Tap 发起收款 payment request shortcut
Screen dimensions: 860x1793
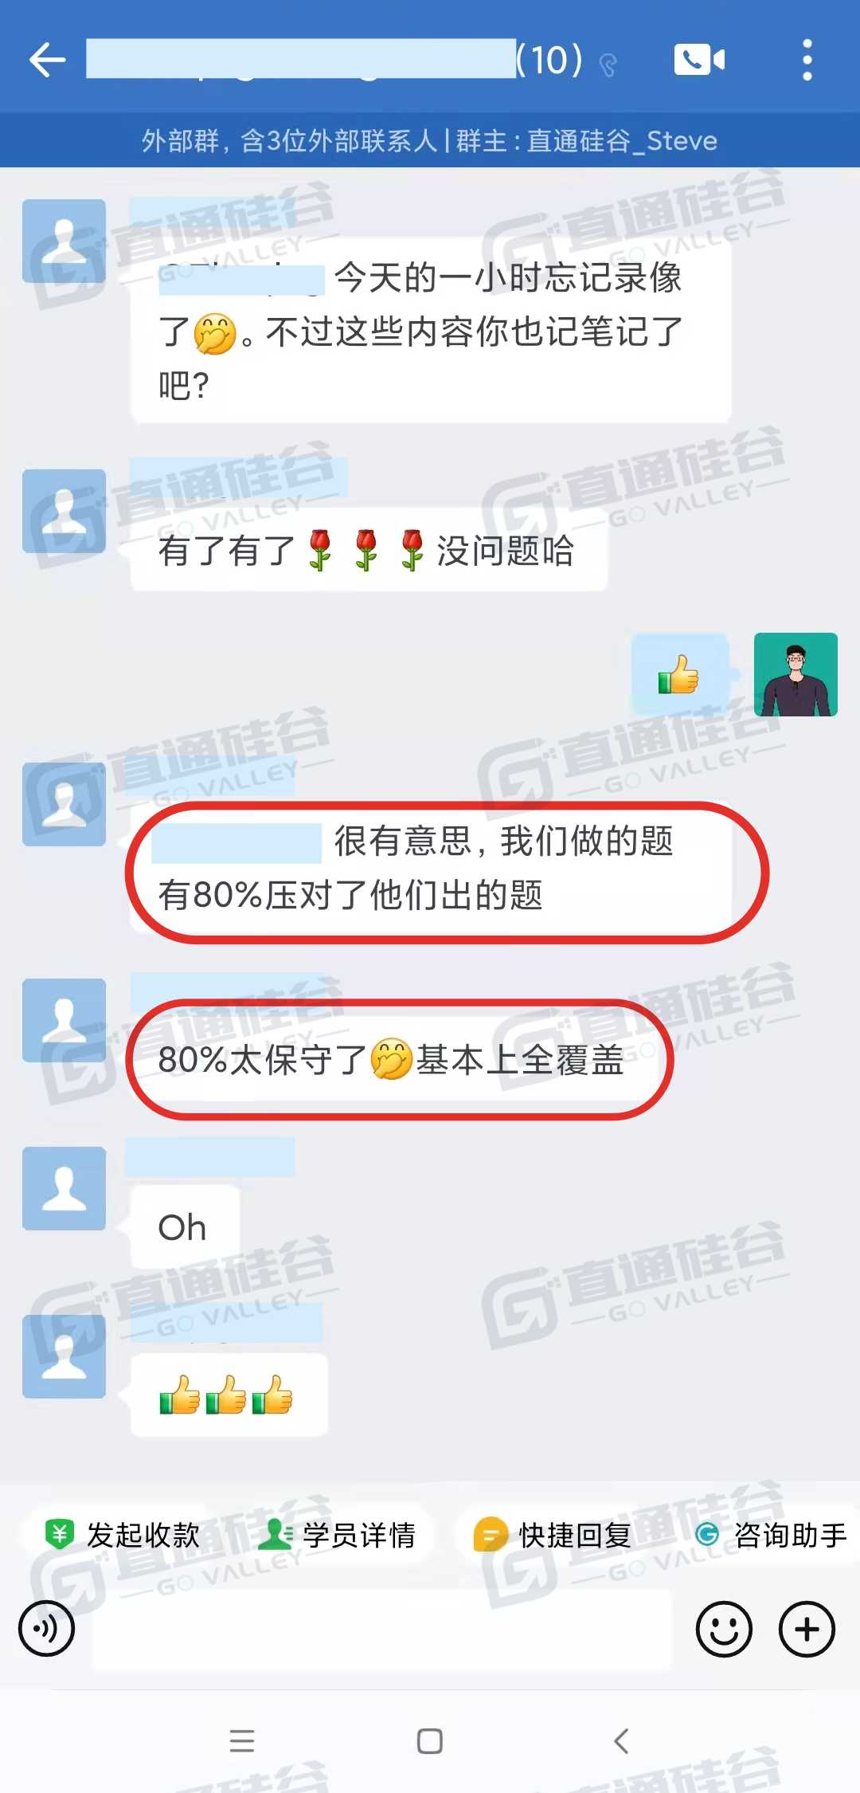click(122, 1535)
